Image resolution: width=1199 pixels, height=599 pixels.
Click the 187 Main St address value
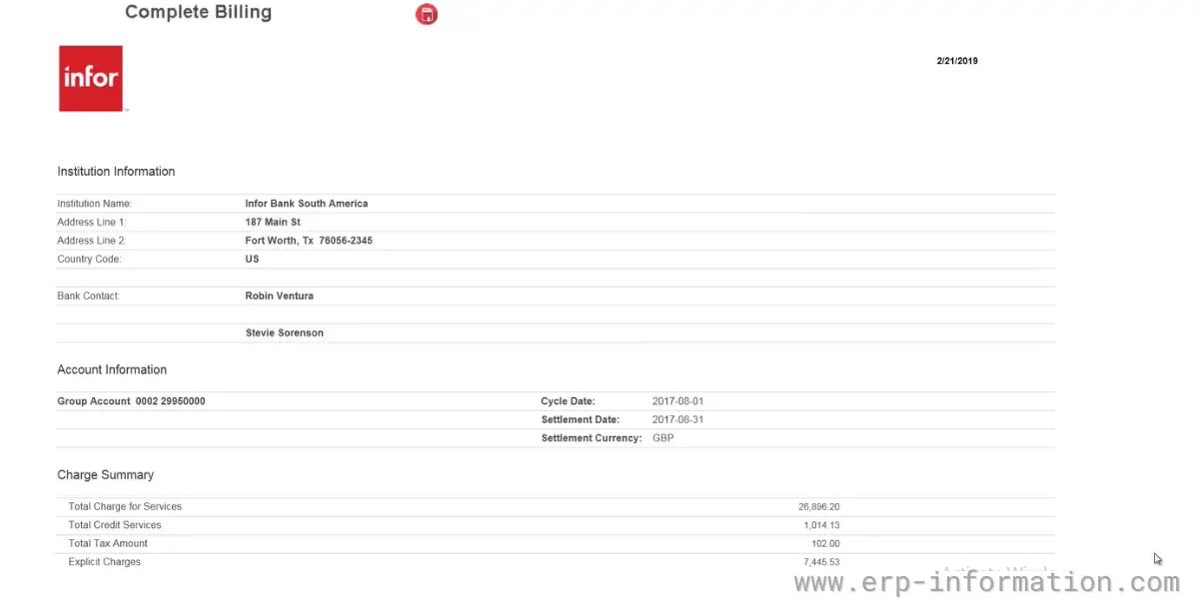tap(273, 222)
